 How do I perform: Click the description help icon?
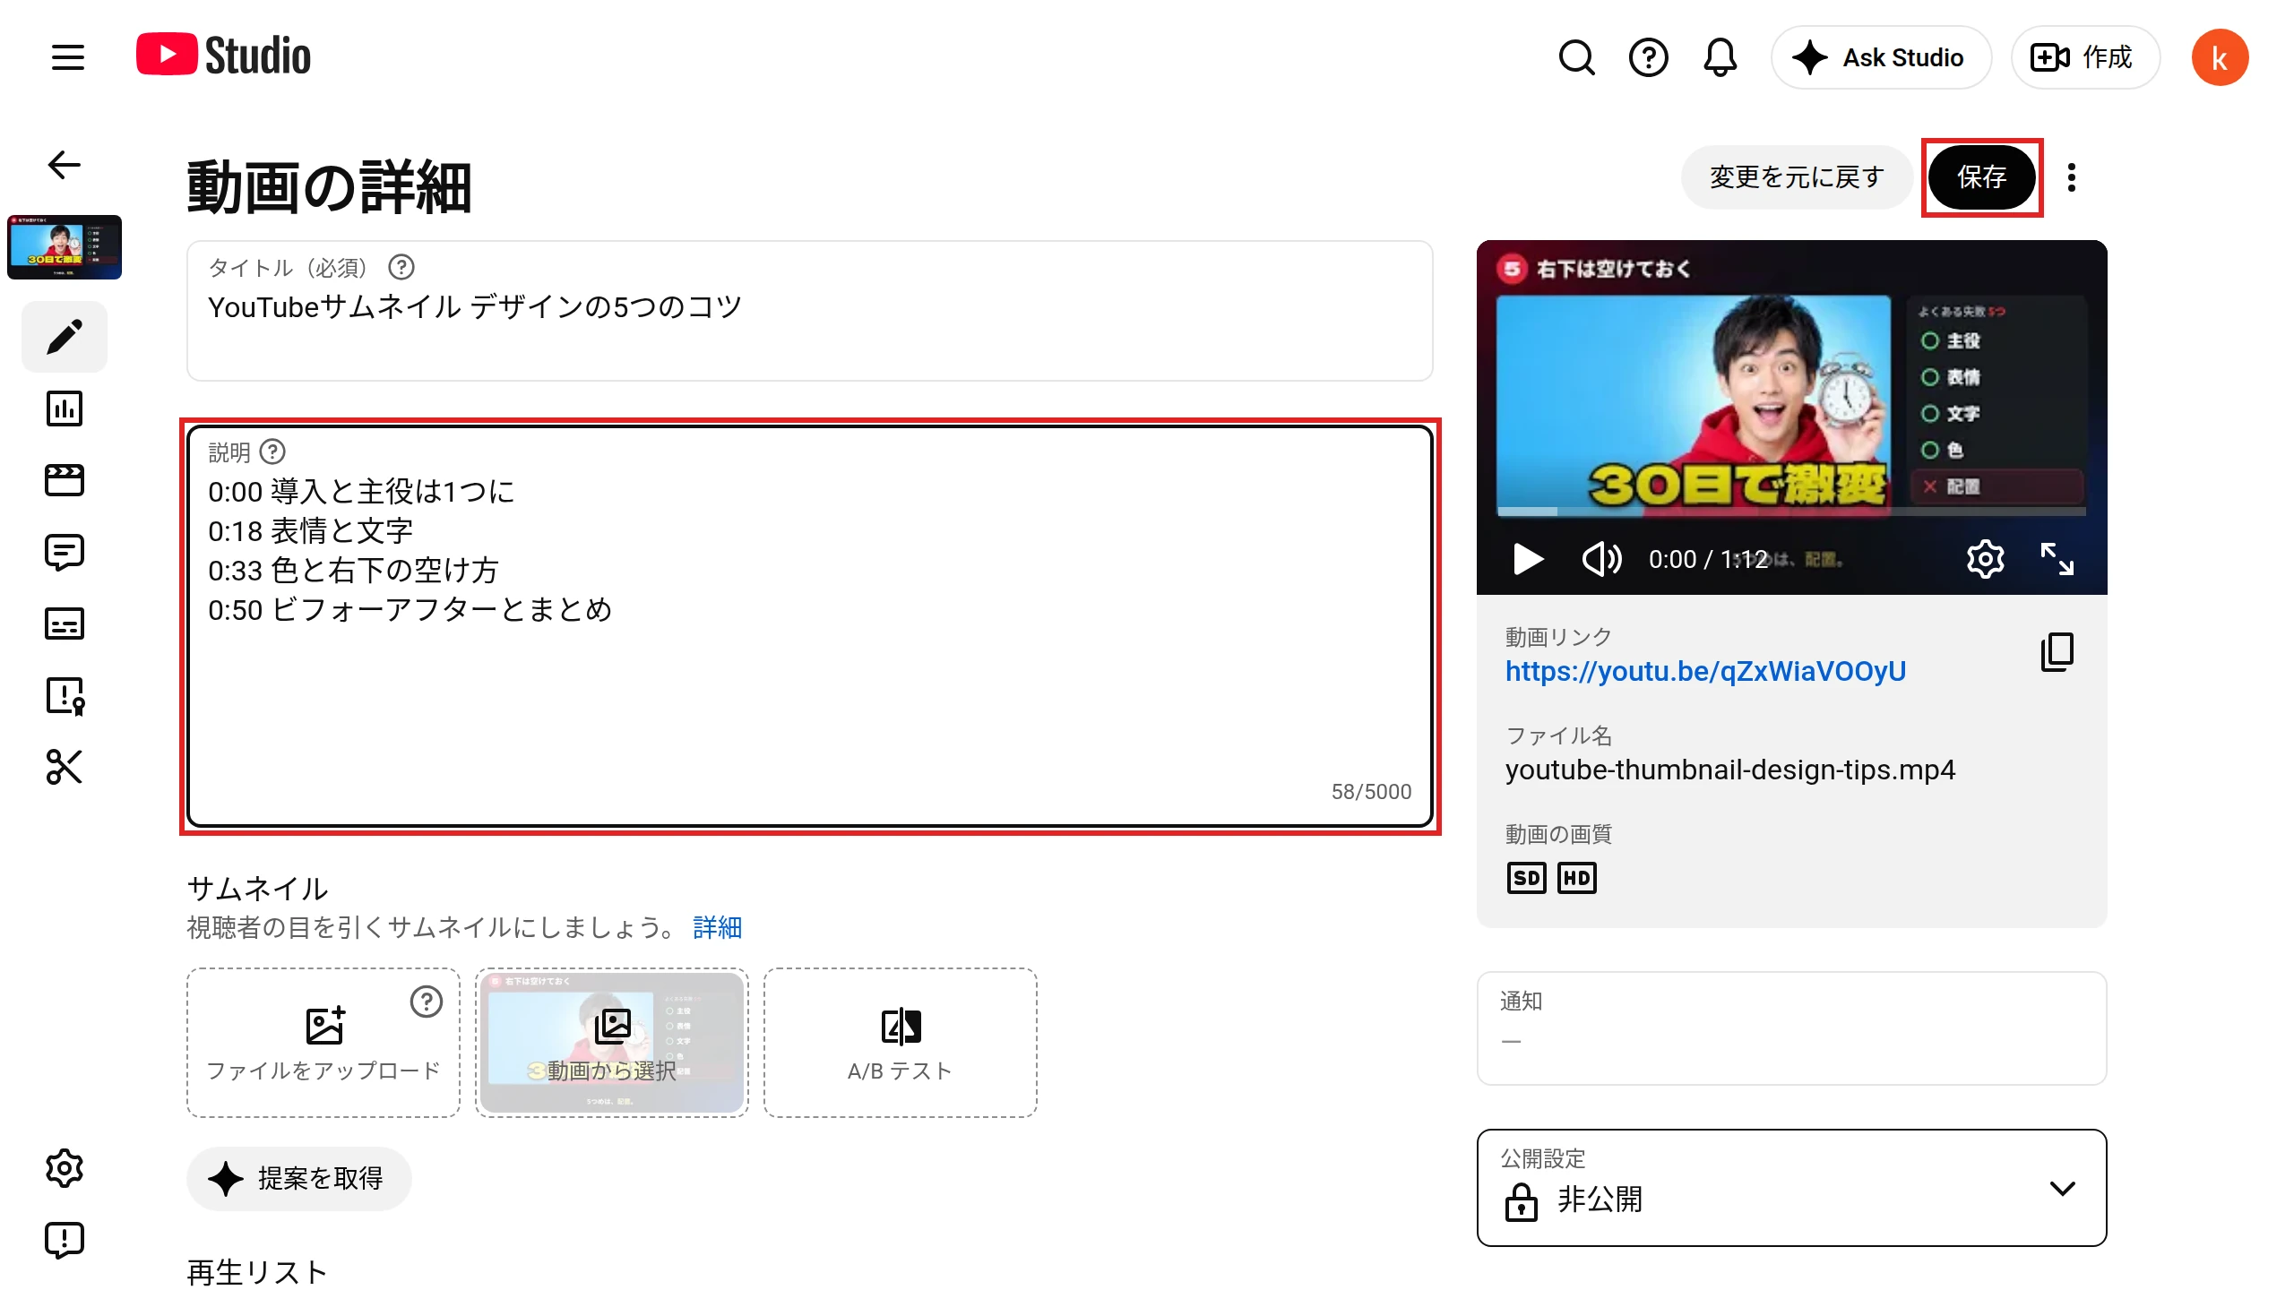[x=272, y=451]
